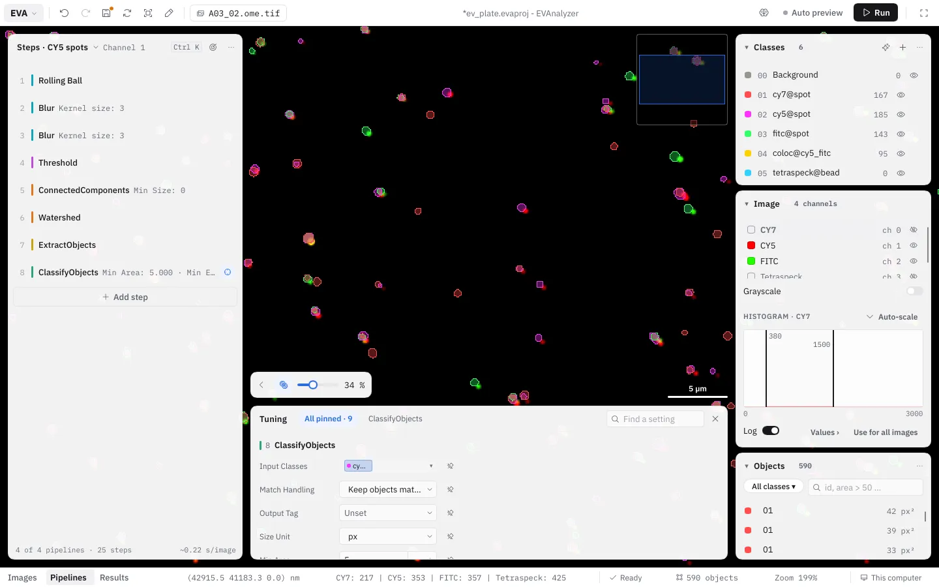The image size is (939, 587).
Task: Hide the CY5 channel via eye icon
Action: click(x=914, y=245)
